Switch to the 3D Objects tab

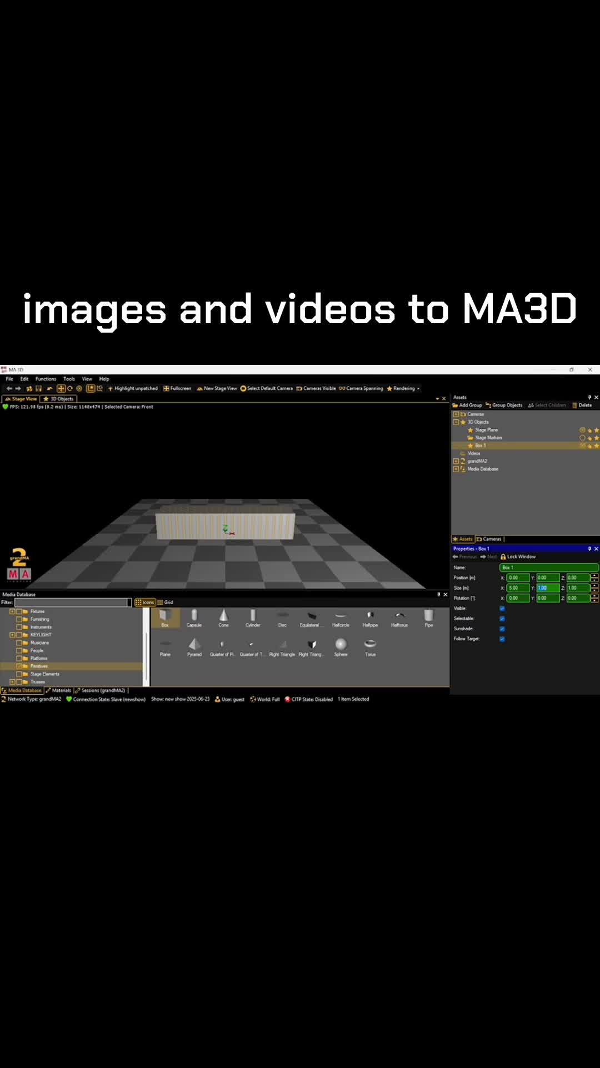pyautogui.click(x=58, y=399)
